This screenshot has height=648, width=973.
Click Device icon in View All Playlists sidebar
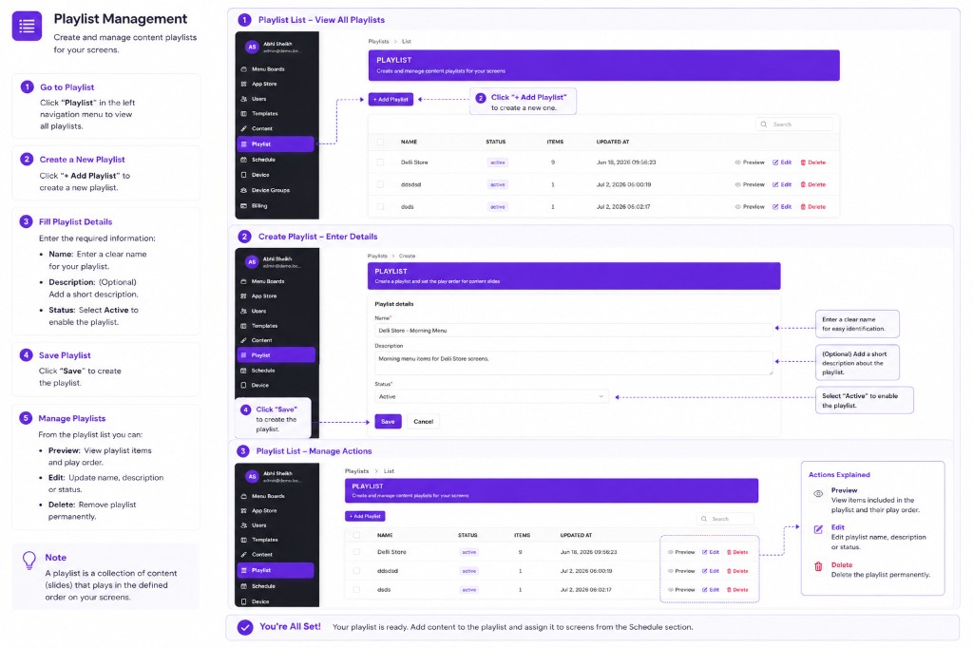click(x=244, y=175)
